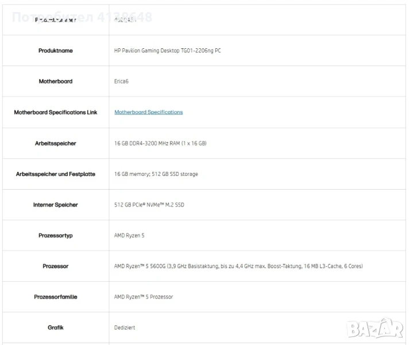Select the 16 GB DDR4-3200 MHz RAM value
Image resolution: width=410 pixels, height=345 pixels.
point(160,143)
